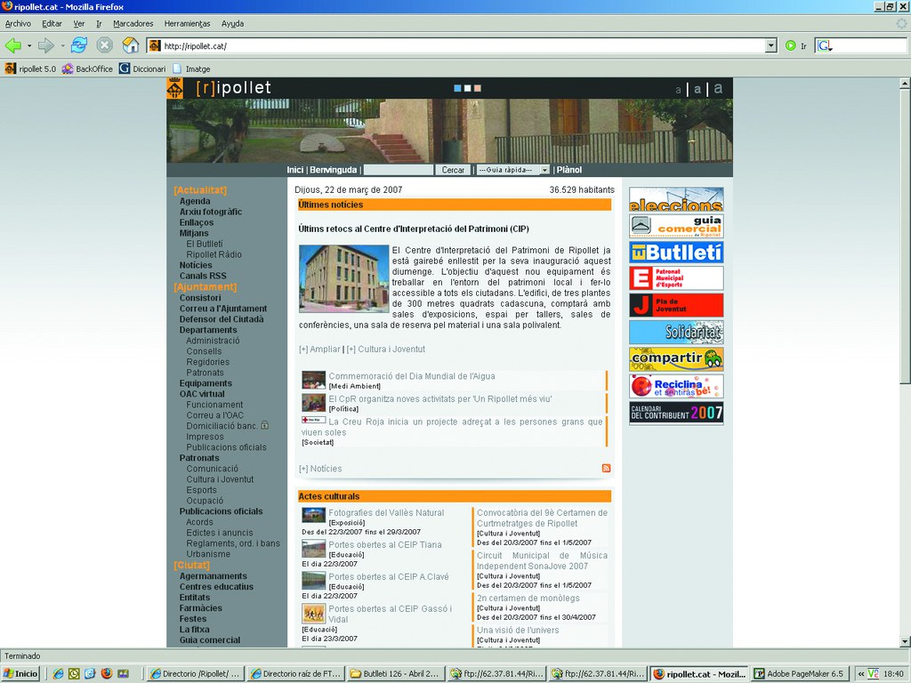Click the site search text field
Image resolution: width=911 pixels, height=683 pixels.
point(398,170)
